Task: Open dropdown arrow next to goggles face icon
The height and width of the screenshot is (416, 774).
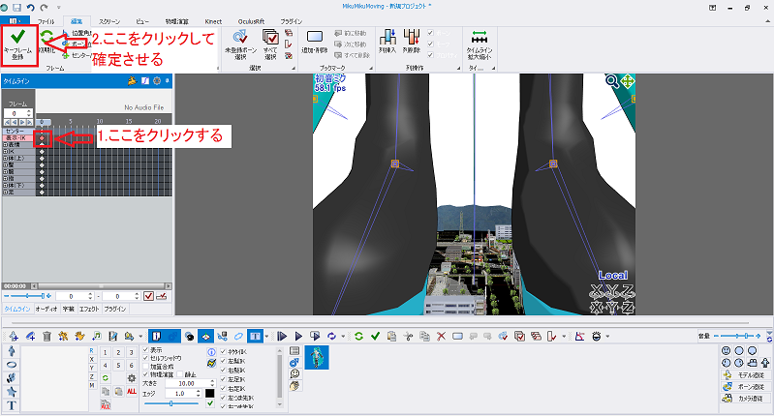Action: click(x=607, y=337)
